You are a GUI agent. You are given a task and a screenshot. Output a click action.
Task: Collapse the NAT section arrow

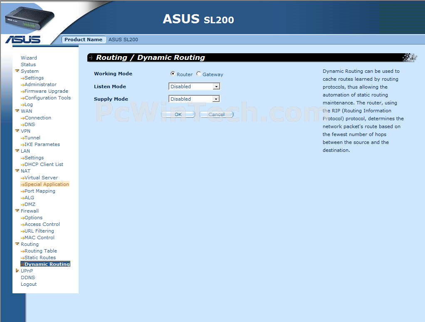click(17, 171)
